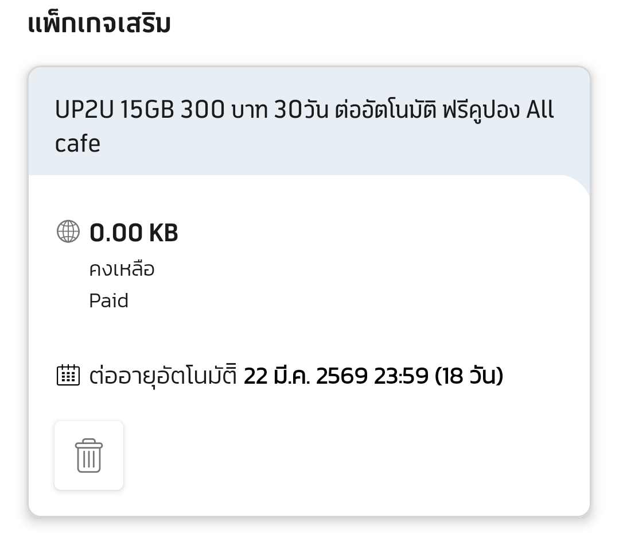Image resolution: width=619 pixels, height=552 pixels.
Task: Click the year 2569 in renewal date
Action: pos(341,376)
